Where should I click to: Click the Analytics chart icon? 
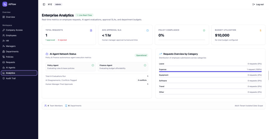click(4, 73)
